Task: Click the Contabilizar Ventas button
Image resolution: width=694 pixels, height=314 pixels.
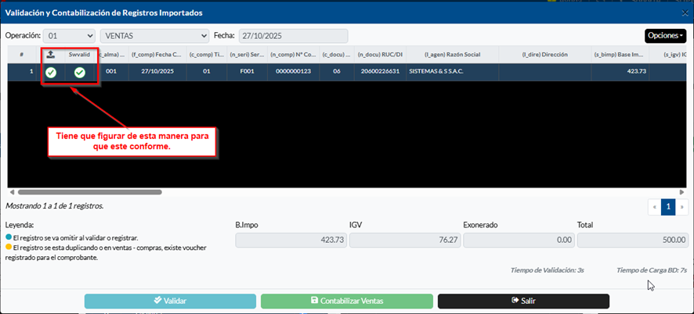Action: (x=346, y=301)
